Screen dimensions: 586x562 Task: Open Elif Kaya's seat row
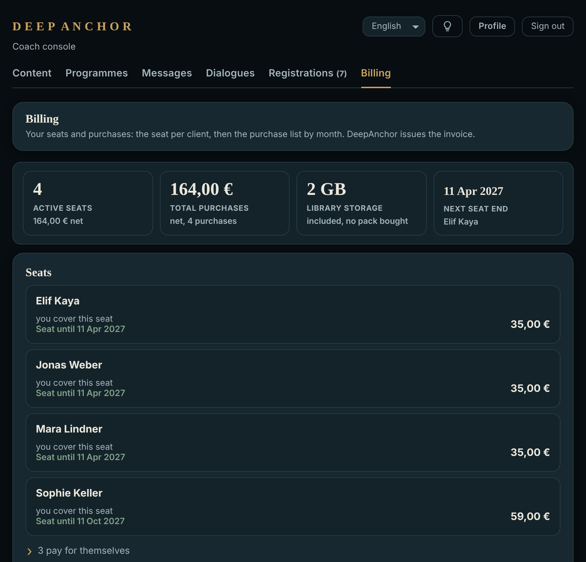pos(293,315)
